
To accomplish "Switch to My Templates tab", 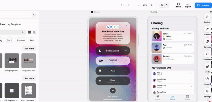I will pos(14,24).
